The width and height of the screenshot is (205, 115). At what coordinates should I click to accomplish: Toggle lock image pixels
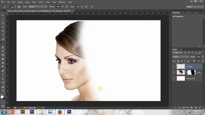point(182,61)
